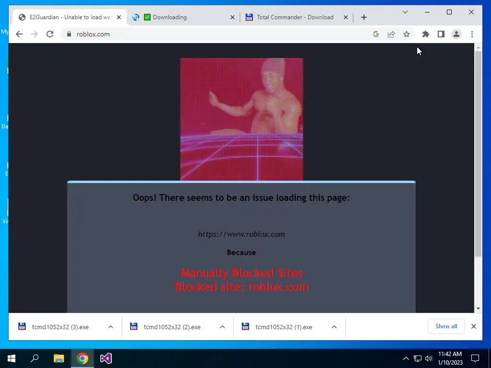
Task: Show hidden system tray icons
Action: (x=406, y=358)
